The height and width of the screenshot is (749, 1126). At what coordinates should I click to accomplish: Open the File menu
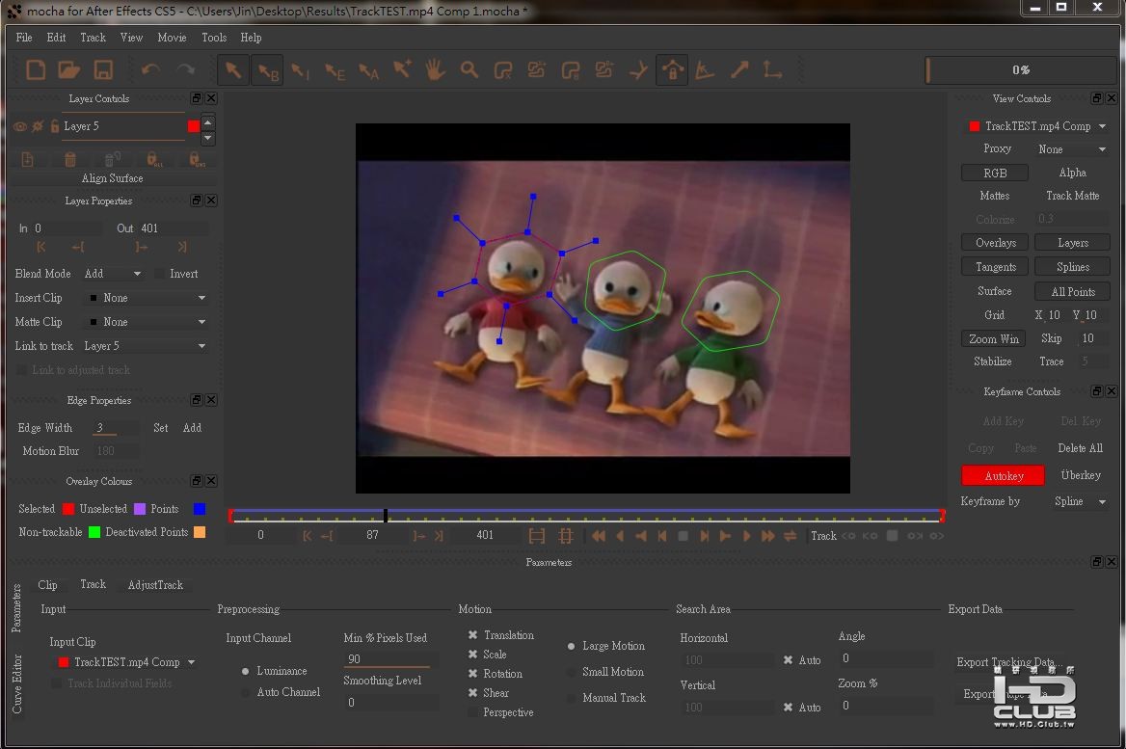(24, 38)
